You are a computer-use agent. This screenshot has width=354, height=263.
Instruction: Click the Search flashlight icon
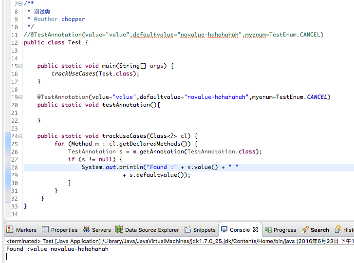305,229
